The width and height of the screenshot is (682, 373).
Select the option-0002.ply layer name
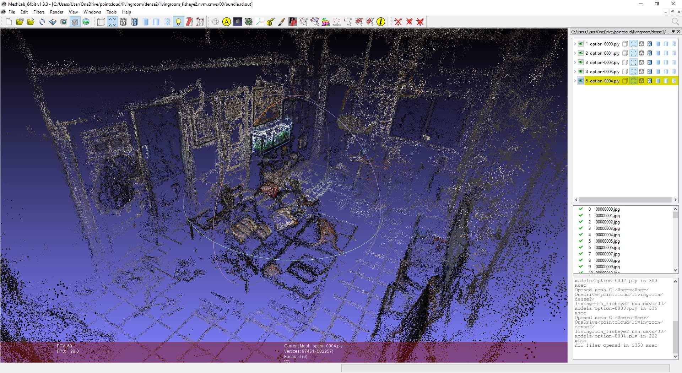click(x=605, y=63)
